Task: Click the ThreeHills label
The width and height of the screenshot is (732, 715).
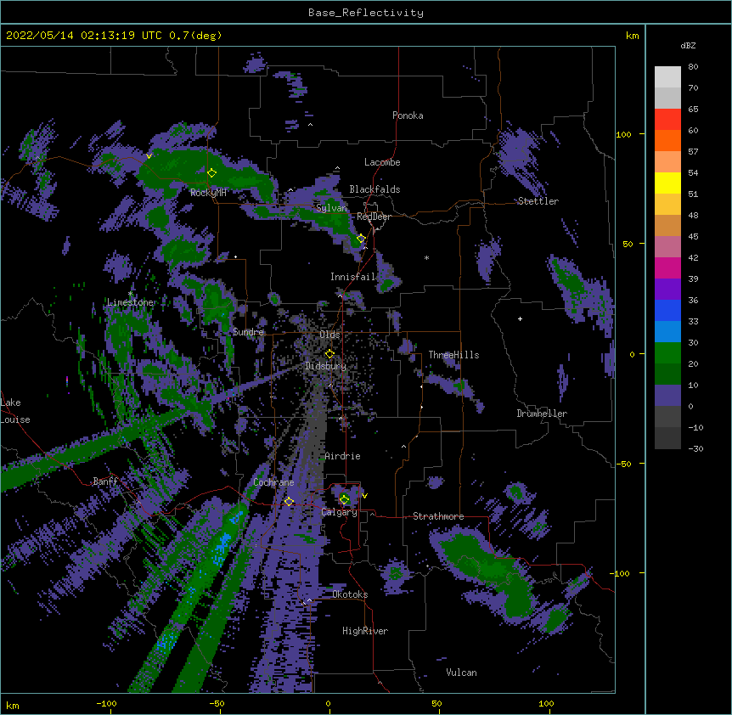Action: (453, 355)
